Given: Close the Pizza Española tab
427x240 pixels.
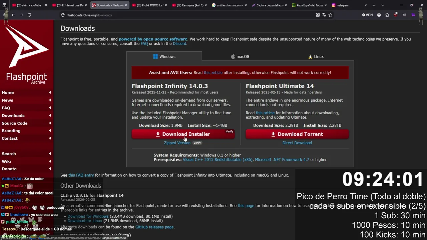Looking at the screenshot, I should [326, 5].
